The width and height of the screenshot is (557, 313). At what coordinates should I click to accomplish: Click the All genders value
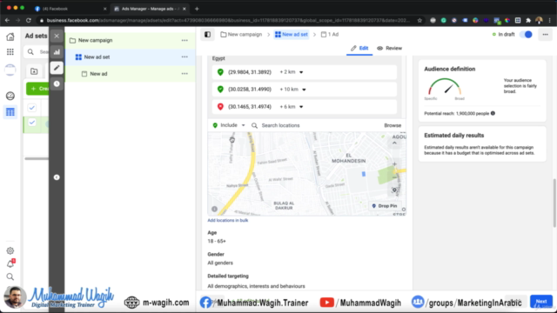pyautogui.click(x=220, y=263)
